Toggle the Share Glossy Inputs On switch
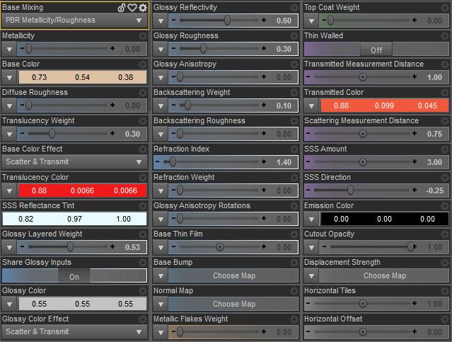452x342 pixels. point(74,276)
